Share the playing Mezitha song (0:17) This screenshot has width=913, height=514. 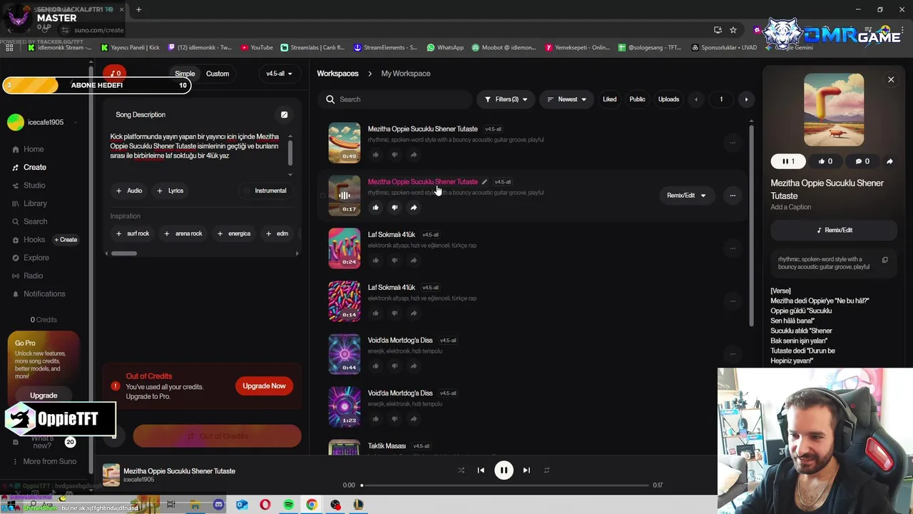(x=414, y=208)
